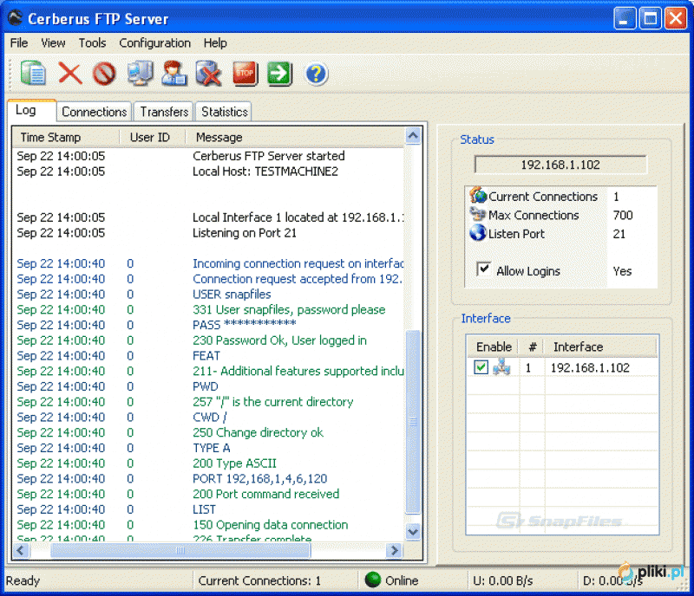Select the '150 Opening data connection' log entry

coord(208,525)
